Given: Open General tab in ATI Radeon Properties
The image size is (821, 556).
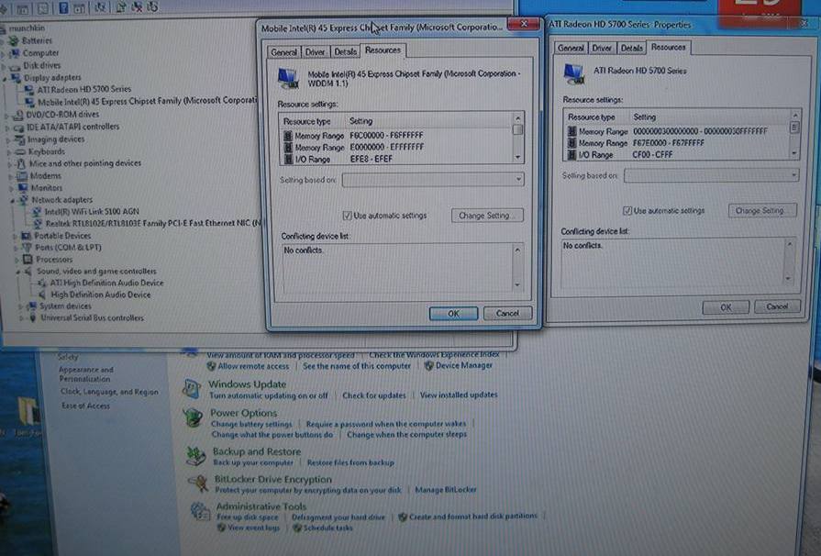Looking at the screenshot, I should coord(571,48).
